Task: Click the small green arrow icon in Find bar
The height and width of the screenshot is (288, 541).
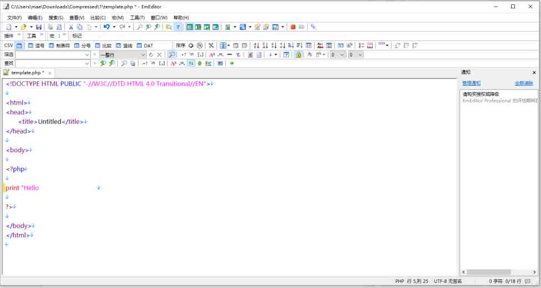Action: point(232,64)
